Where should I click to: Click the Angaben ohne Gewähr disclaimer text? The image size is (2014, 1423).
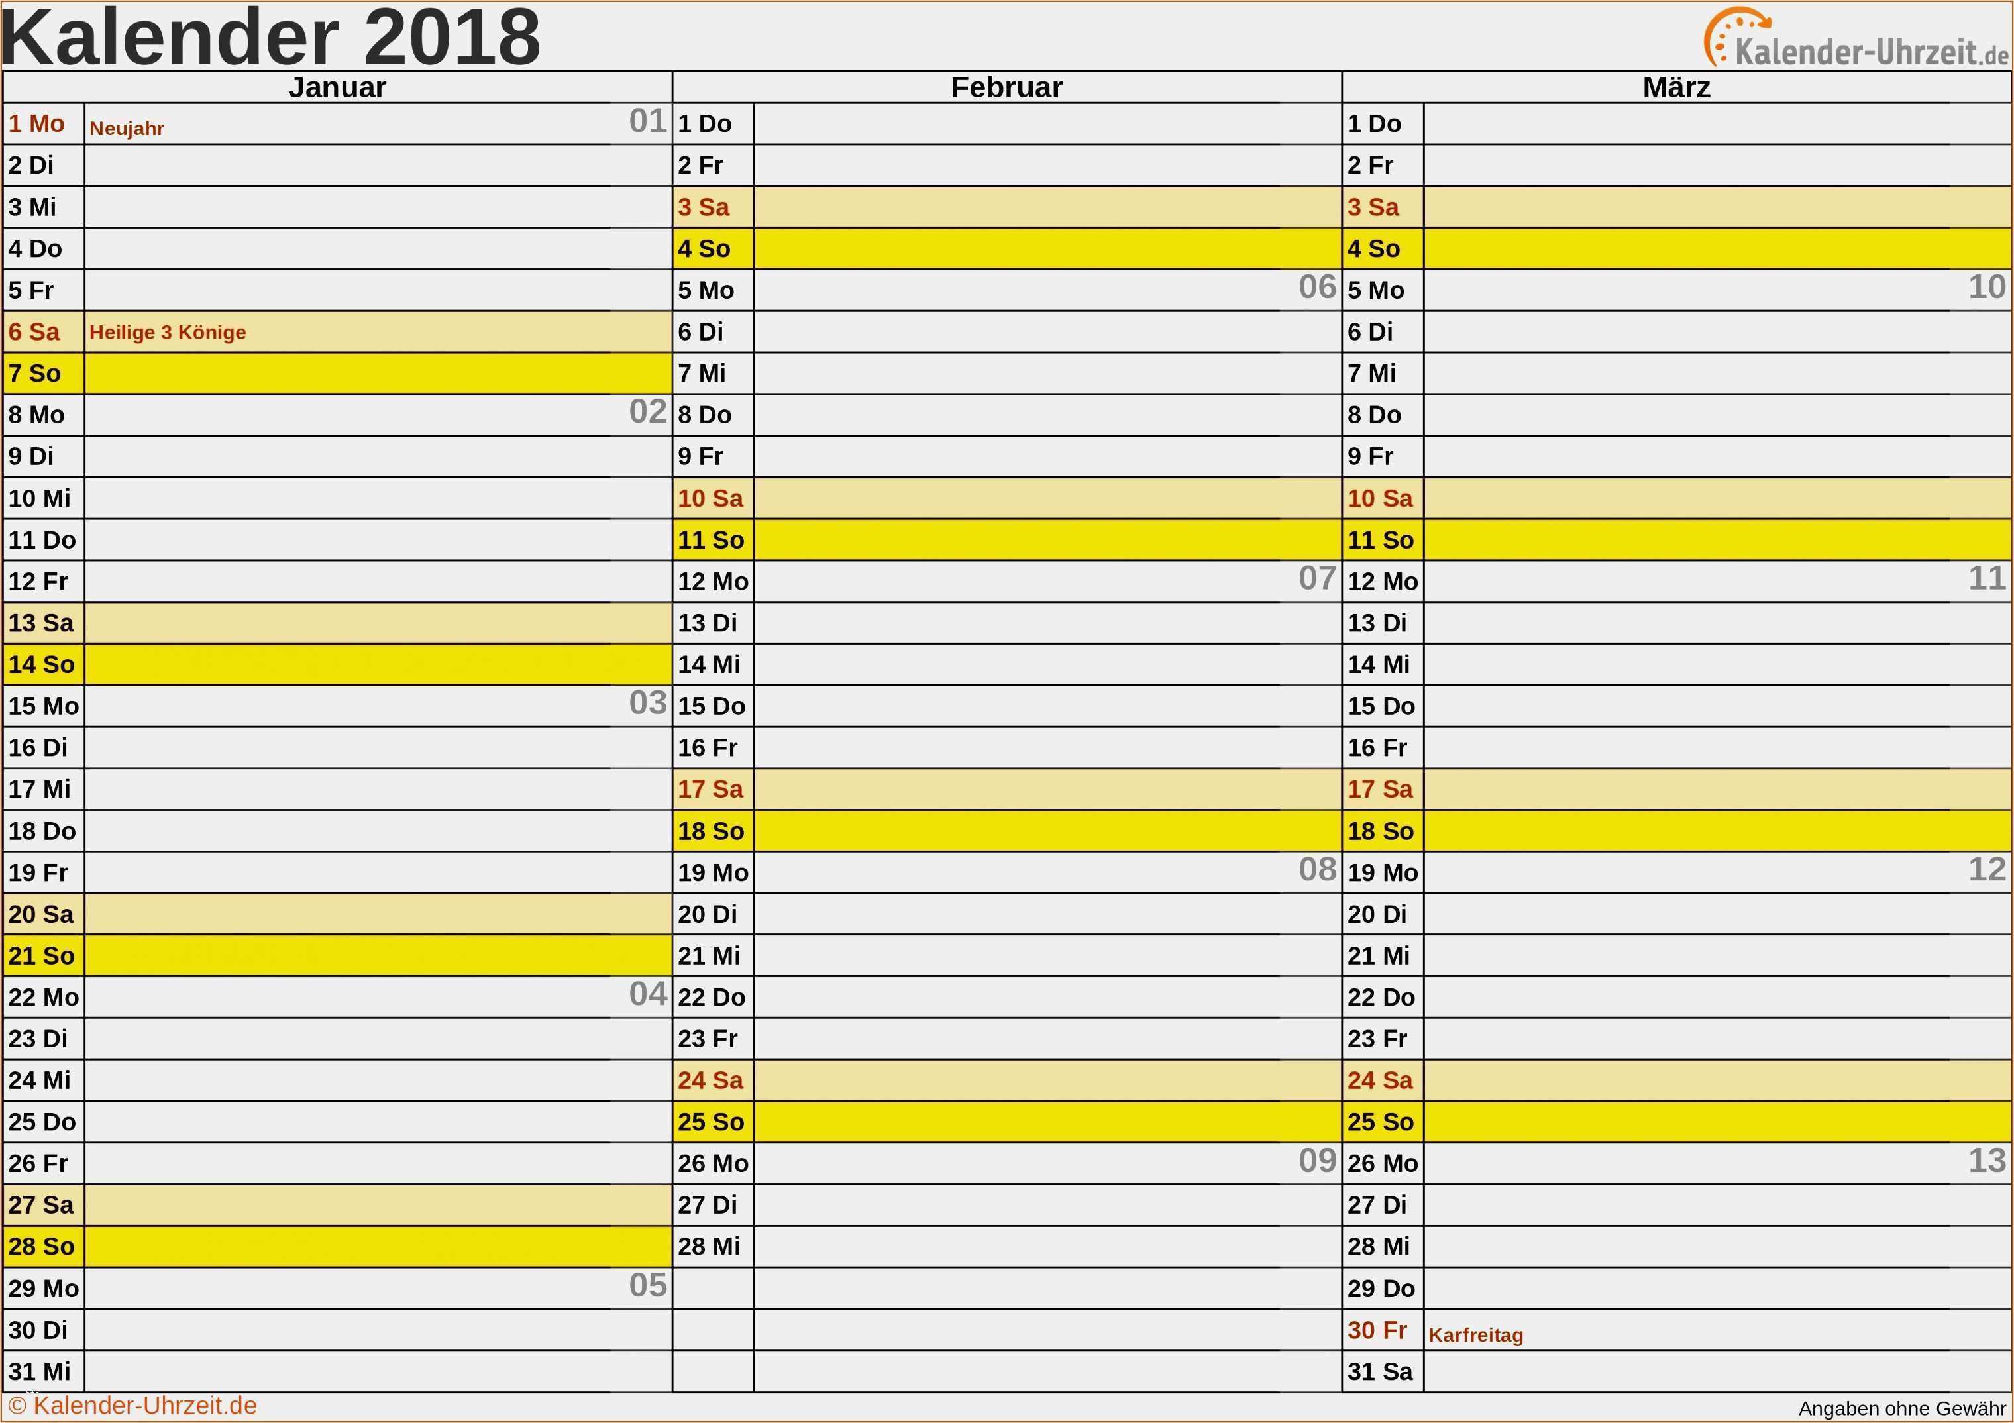1902,1409
